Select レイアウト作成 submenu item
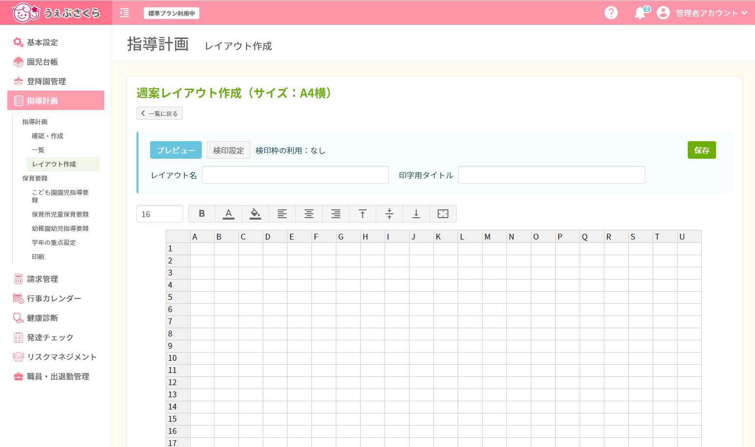This screenshot has width=755, height=447. pos(63,164)
